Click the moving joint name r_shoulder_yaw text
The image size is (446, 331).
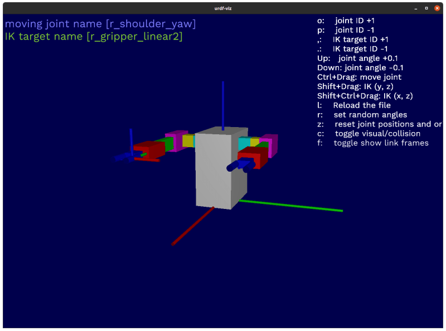point(100,24)
